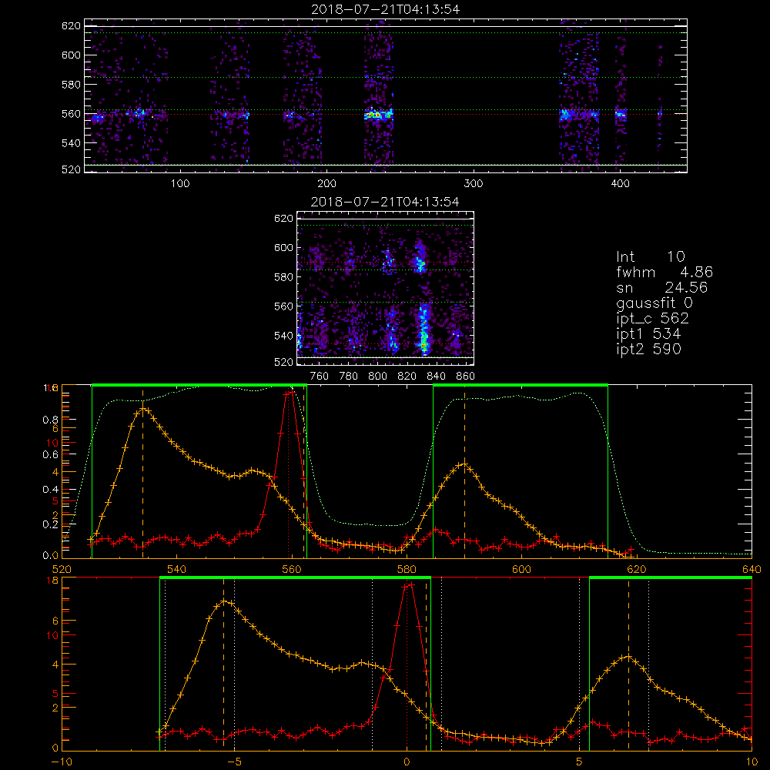Click red y-axis label 18 of bottom plot

point(52,581)
